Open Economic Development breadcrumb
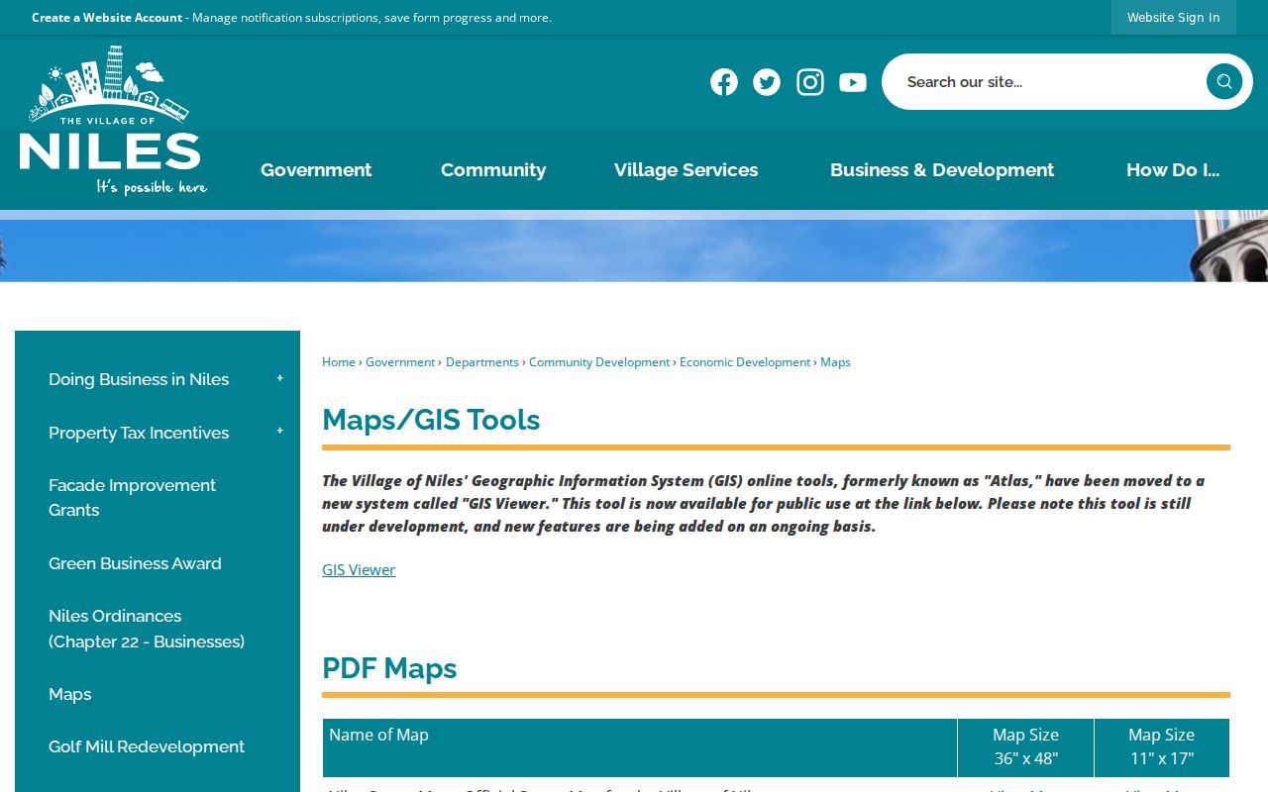The image size is (1268, 792). [x=745, y=362]
